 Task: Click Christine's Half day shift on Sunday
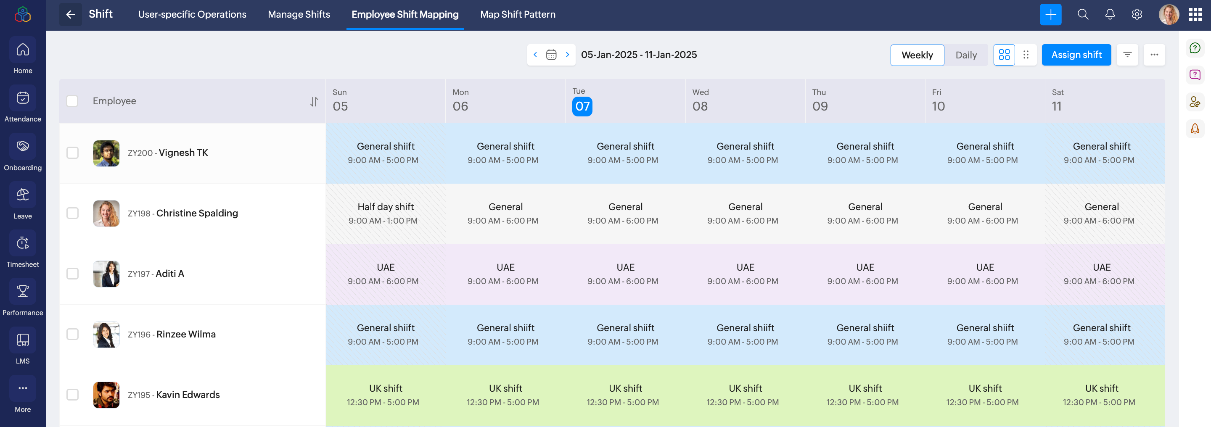pyautogui.click(x=385, y=213)
